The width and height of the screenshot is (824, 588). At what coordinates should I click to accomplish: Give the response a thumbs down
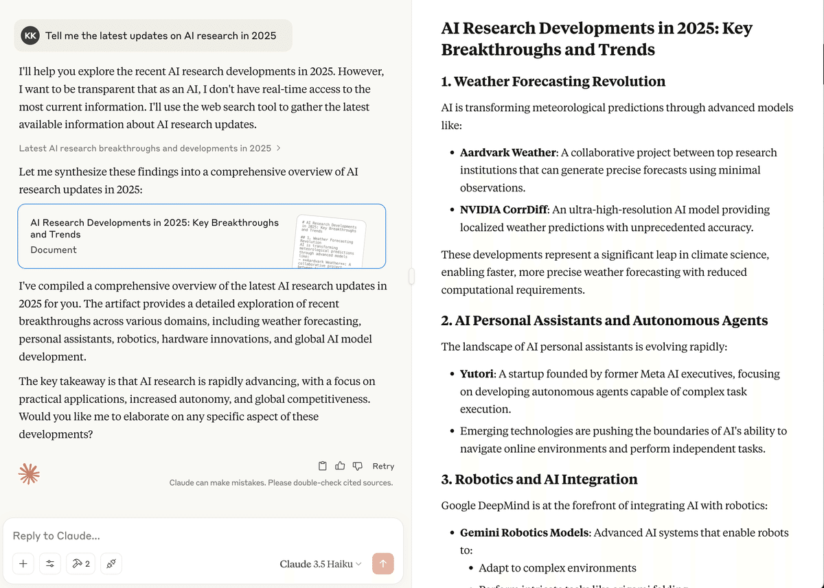[x=357, y=466]
